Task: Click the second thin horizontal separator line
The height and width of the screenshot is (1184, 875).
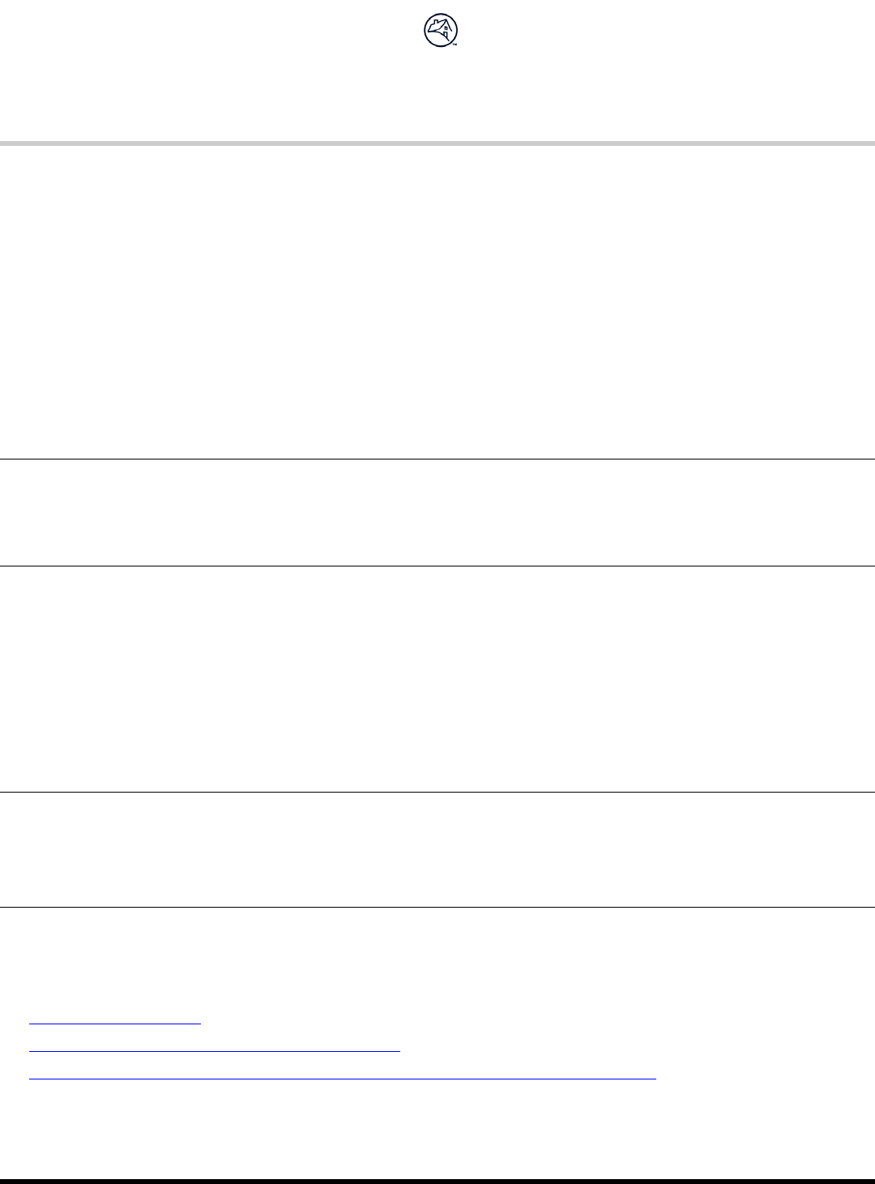Action: (x=437, y=566)
